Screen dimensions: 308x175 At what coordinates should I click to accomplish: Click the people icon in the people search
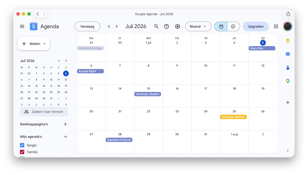(x=26, y=112)
